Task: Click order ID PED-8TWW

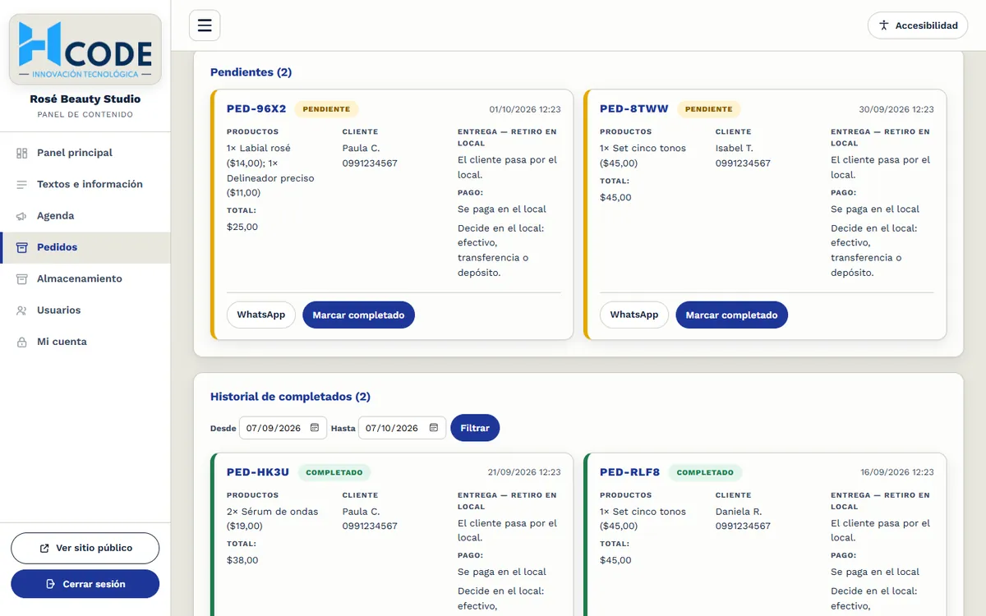Action: 634,108
